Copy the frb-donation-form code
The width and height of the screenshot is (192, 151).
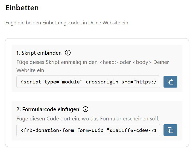[170, 130]
